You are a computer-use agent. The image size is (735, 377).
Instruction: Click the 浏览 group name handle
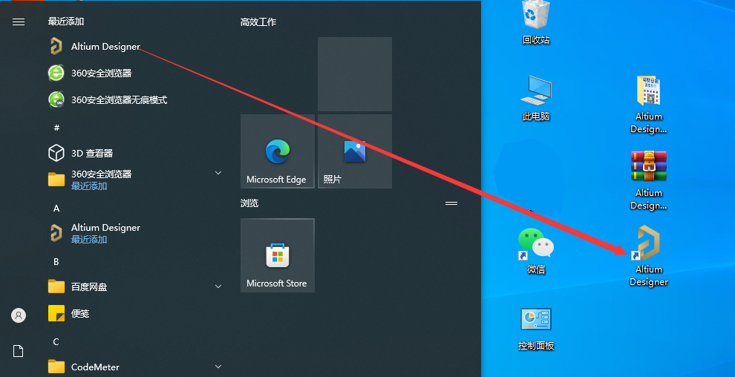point(450,203)
